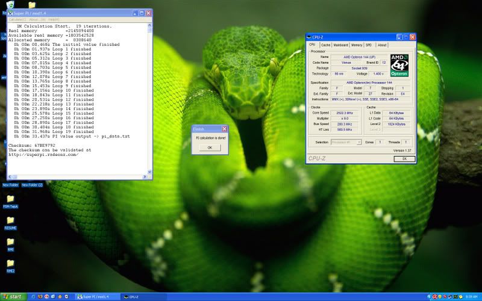The height and width of the screenshot is (301, 482).
Task: Open the RM1 desktop folder
Action: (x=10, y=241)
